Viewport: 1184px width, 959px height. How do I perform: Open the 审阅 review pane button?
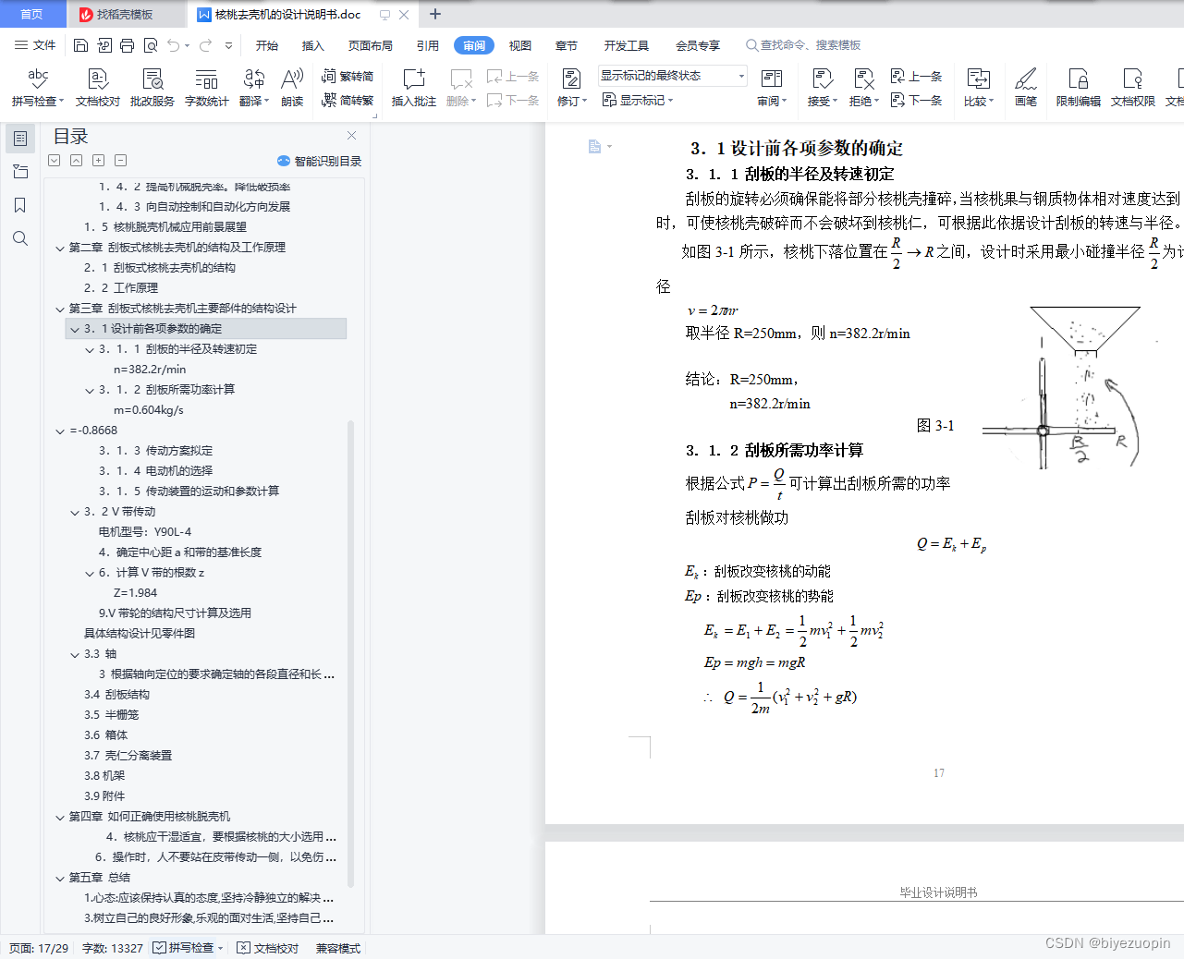coord(772,88)
